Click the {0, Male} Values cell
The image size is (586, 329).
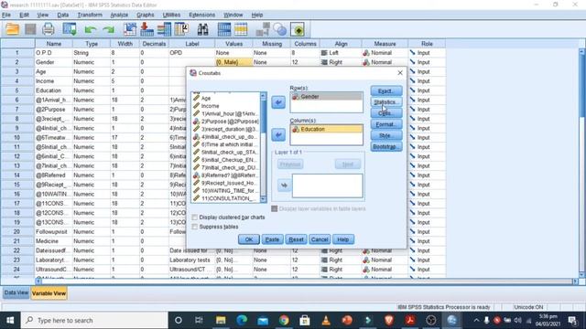tap(233, 62)
